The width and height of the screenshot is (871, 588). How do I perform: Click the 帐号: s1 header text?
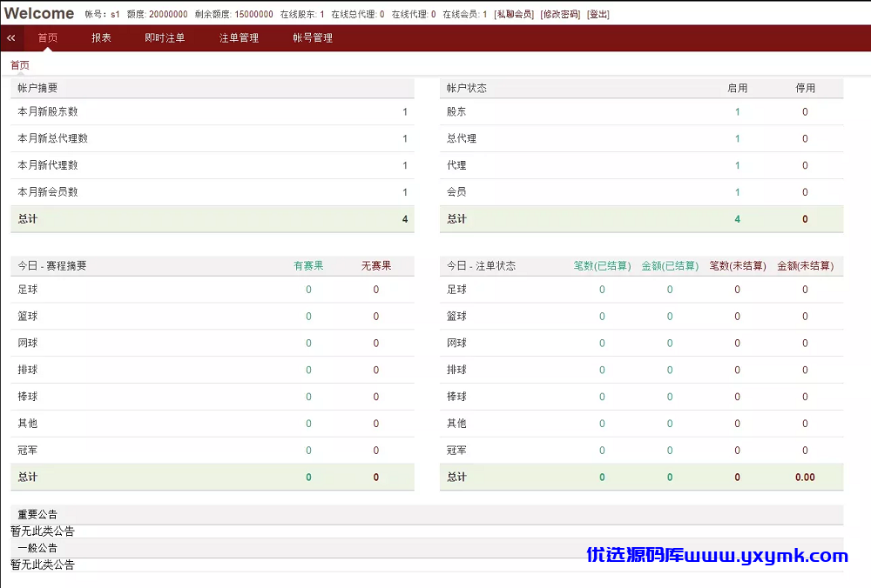click(x=102, y=15)
